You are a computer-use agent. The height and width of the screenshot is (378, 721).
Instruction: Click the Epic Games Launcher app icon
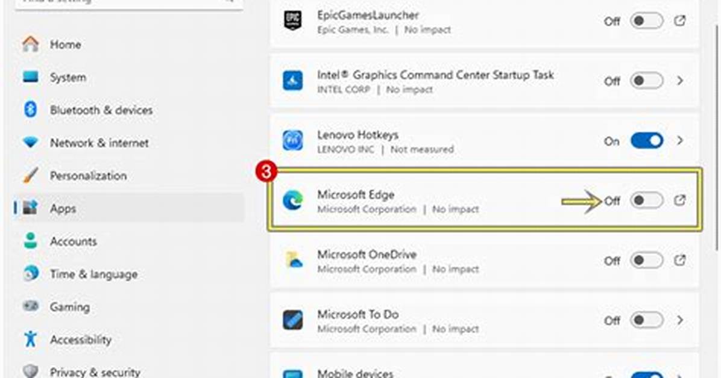point(293,20)
